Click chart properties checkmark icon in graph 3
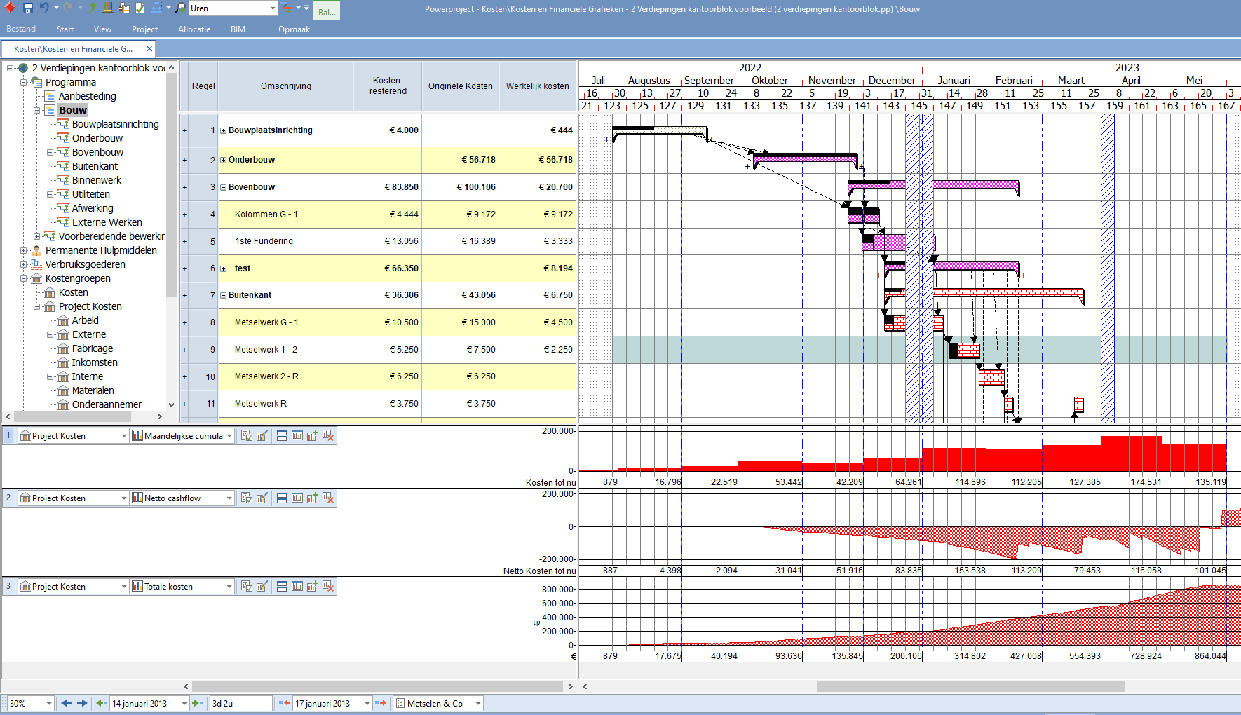Image resolution: width=1241 pixels, height=715 pixels. tap(246, 586)
